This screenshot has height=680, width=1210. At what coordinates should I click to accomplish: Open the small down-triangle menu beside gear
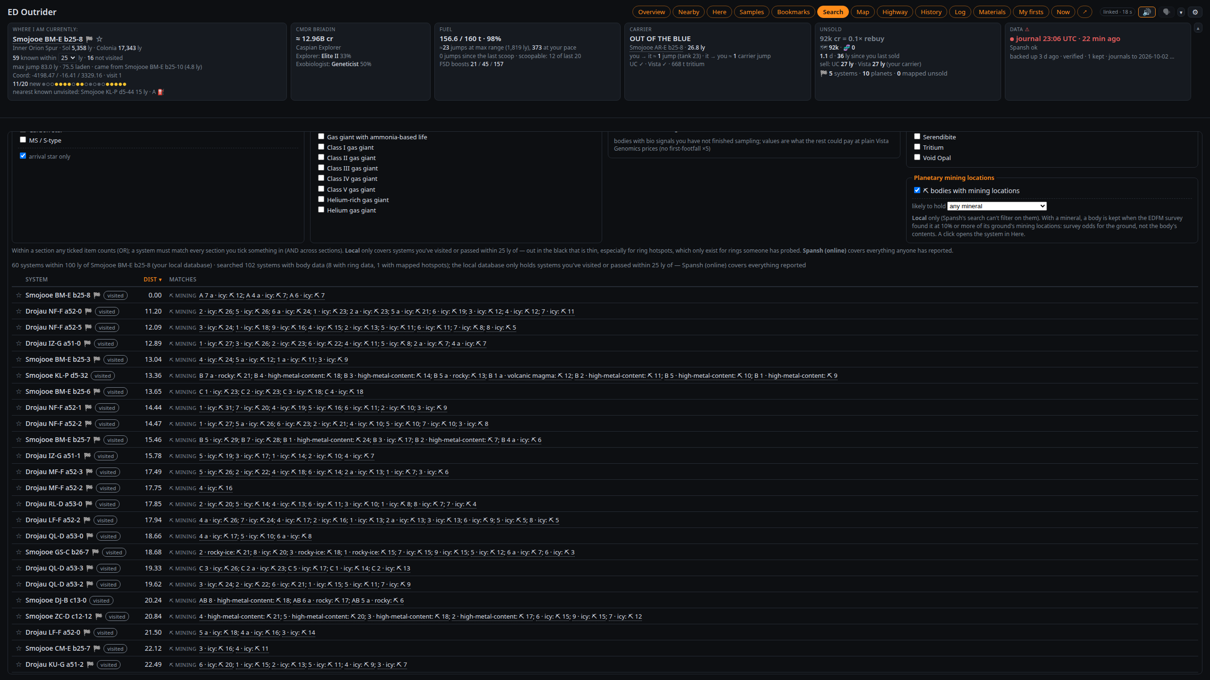pos(1181,12)
